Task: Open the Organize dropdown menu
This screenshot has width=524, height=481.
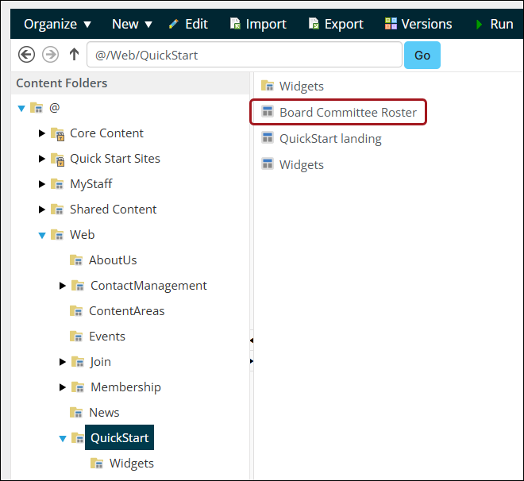Action: pos(57,24)
